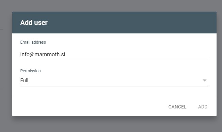Click the empty area of the email field
The width and height of the screenshot is (222, 132).
point(137,55)
